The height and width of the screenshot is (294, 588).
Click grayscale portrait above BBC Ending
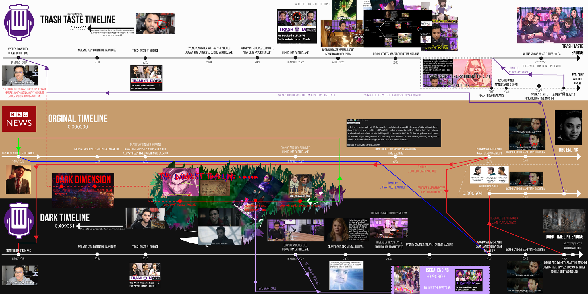568,127
